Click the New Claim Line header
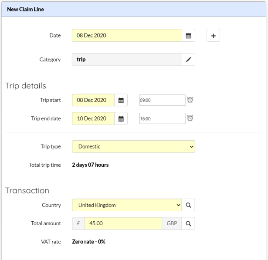The height and width of the screenshot is (260, 268). [x=25, y=10]
